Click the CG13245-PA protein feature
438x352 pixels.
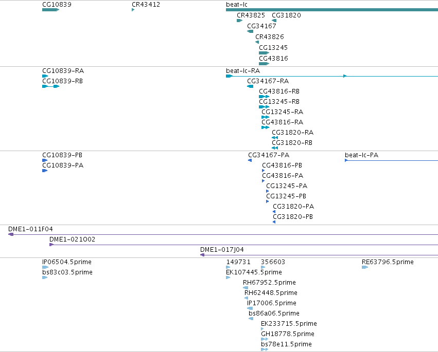267,191
